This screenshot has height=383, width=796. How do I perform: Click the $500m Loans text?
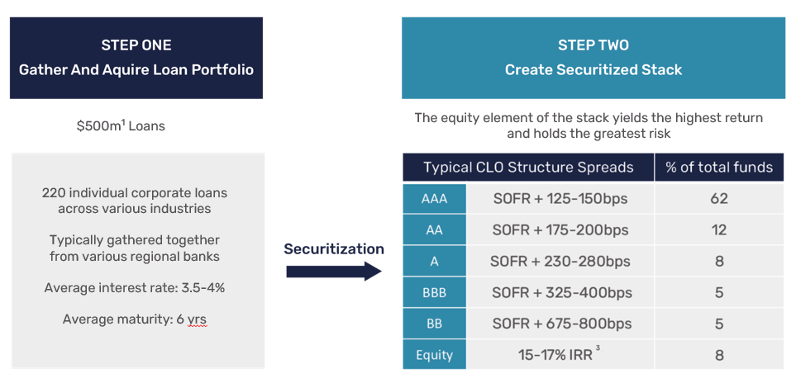[x=121, y=126]
